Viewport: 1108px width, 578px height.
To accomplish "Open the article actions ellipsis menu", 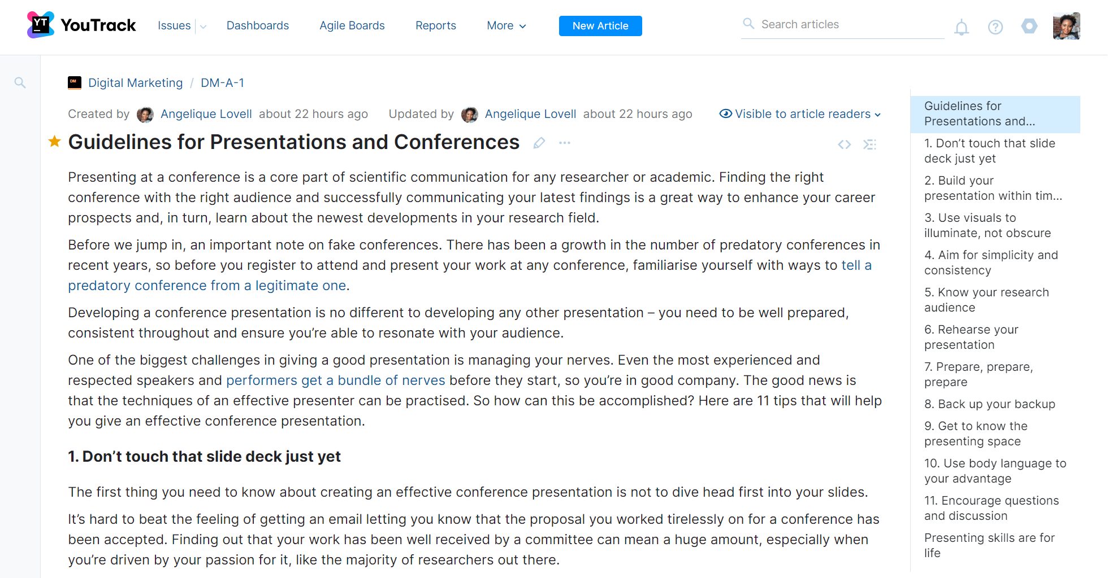I will pos(564,143).
